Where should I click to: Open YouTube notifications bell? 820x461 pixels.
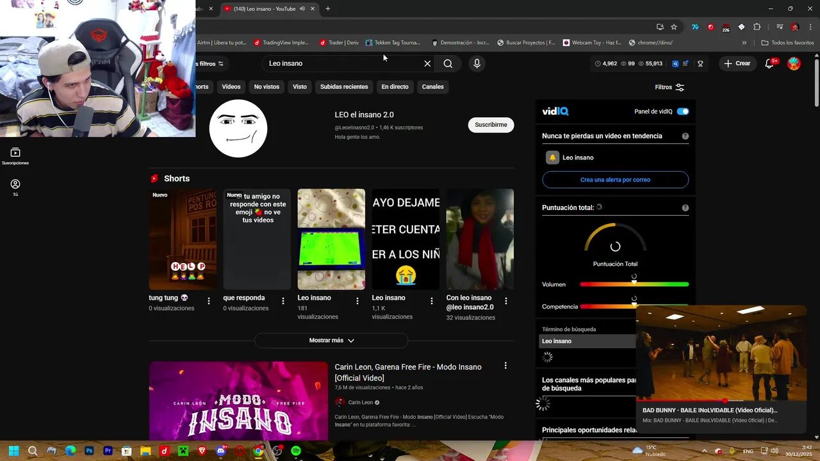769,63
